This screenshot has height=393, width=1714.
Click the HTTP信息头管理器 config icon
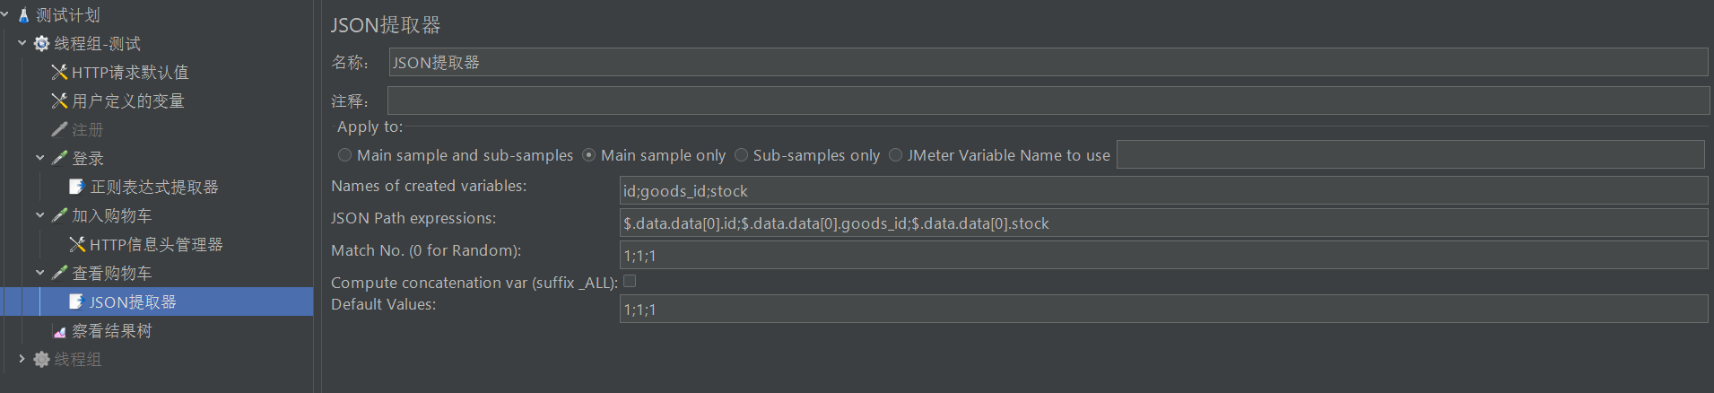77,244
